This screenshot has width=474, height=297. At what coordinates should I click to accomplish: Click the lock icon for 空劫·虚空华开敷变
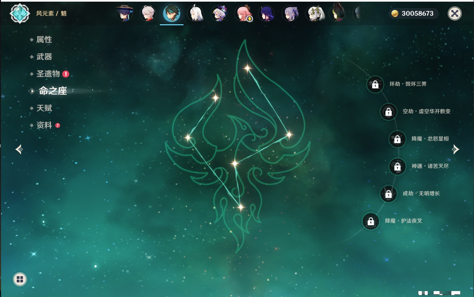388,112
